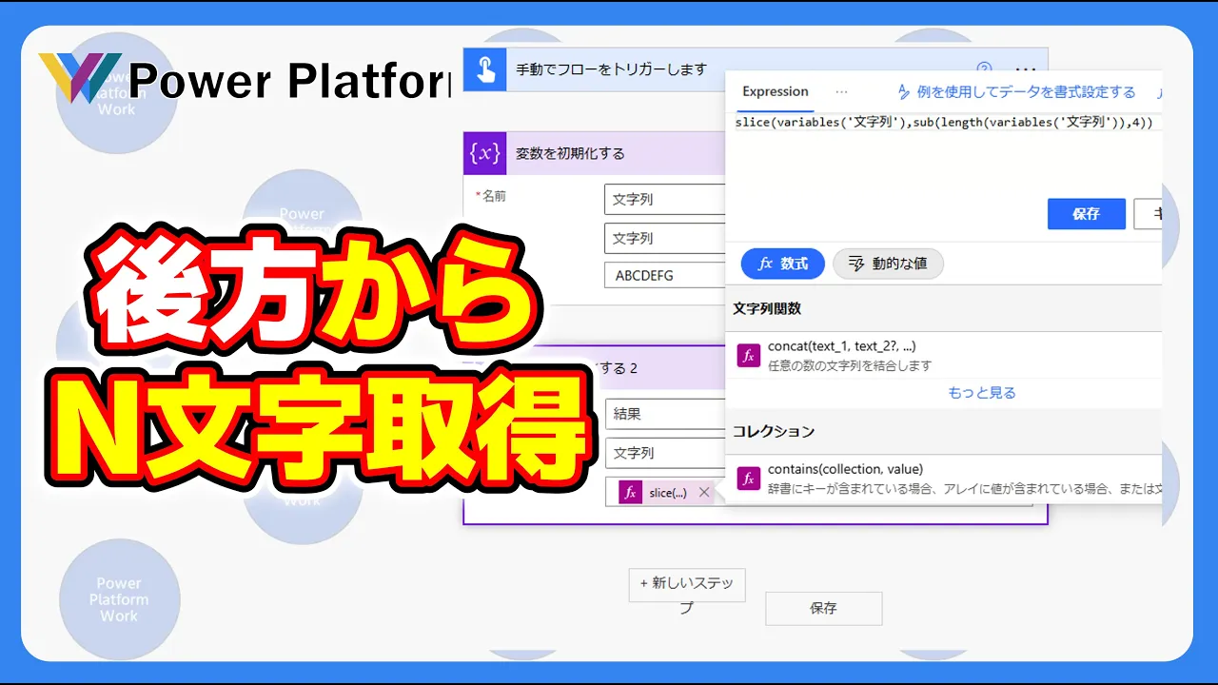Click the 手動でフローをトリガーします card title

coord(612,68)
